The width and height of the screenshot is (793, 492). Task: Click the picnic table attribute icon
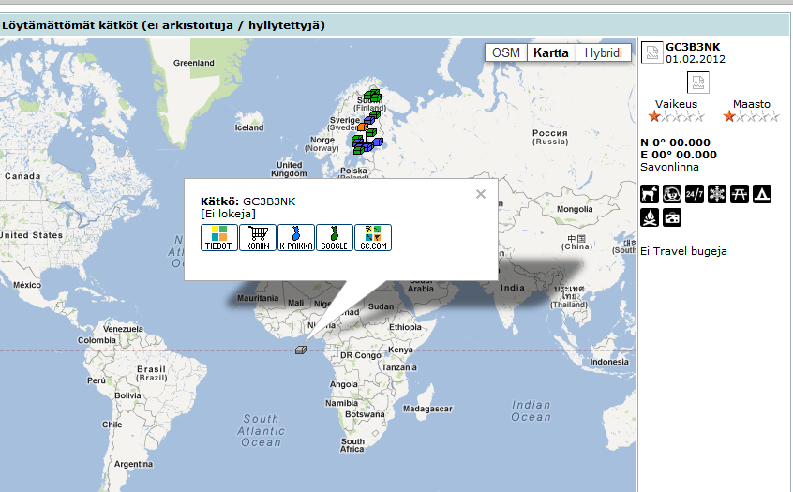[x=740, y=194]
